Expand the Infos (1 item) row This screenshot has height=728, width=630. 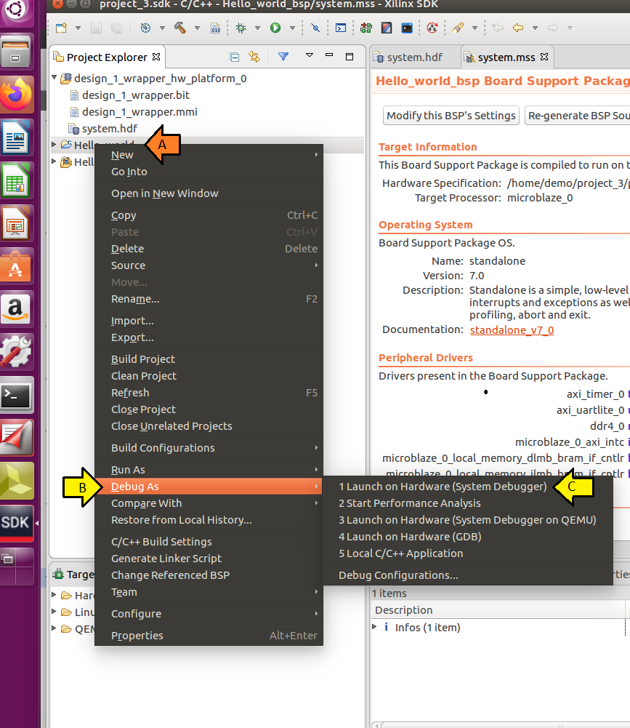pos(375,627)
